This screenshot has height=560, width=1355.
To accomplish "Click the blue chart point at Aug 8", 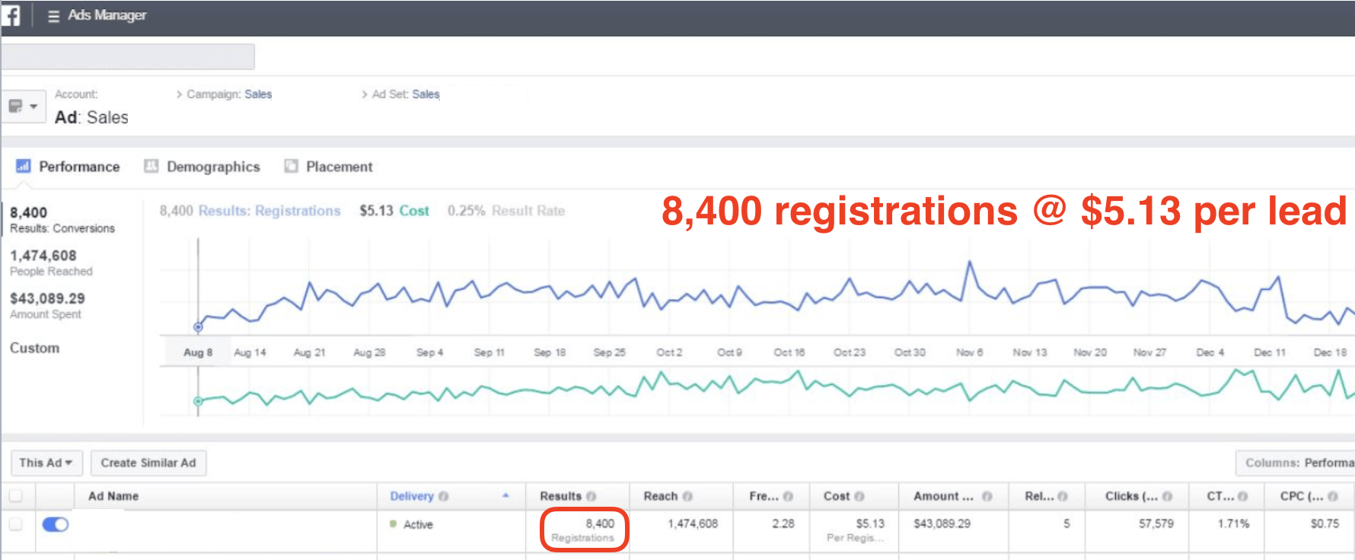I will pyautogui.click(x=198, y=327).
